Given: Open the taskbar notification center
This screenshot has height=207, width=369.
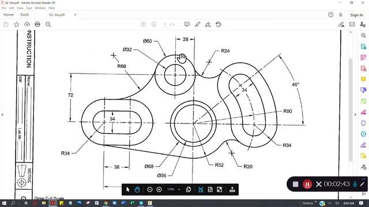Looking at the screenshot, I should click(x=361, y=203).
